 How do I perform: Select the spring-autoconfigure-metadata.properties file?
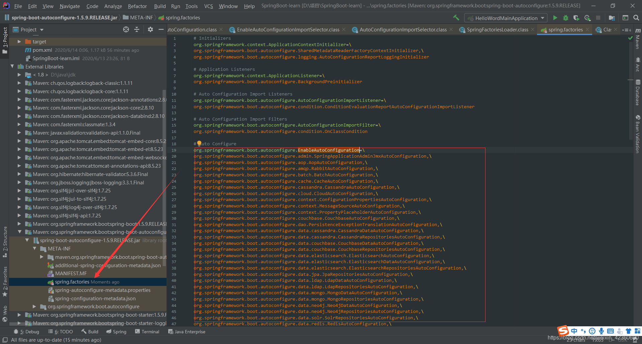click(103, 290)
